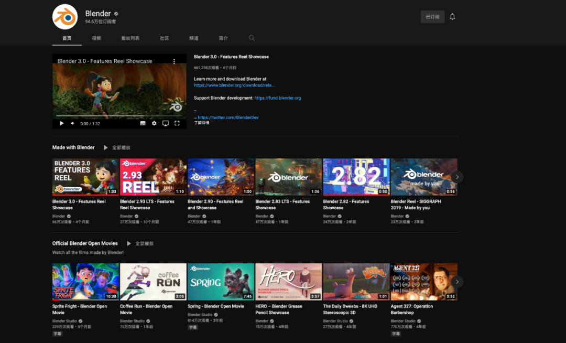Open the channel search magnifier icon

[252, 38]
